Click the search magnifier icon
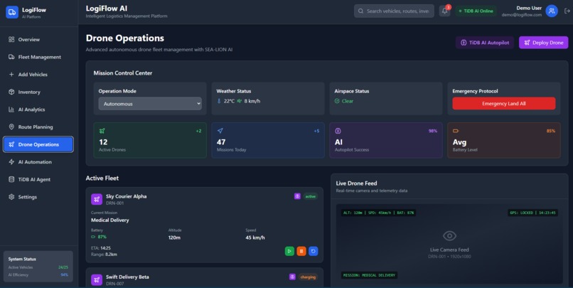 [x=360, y=11]
